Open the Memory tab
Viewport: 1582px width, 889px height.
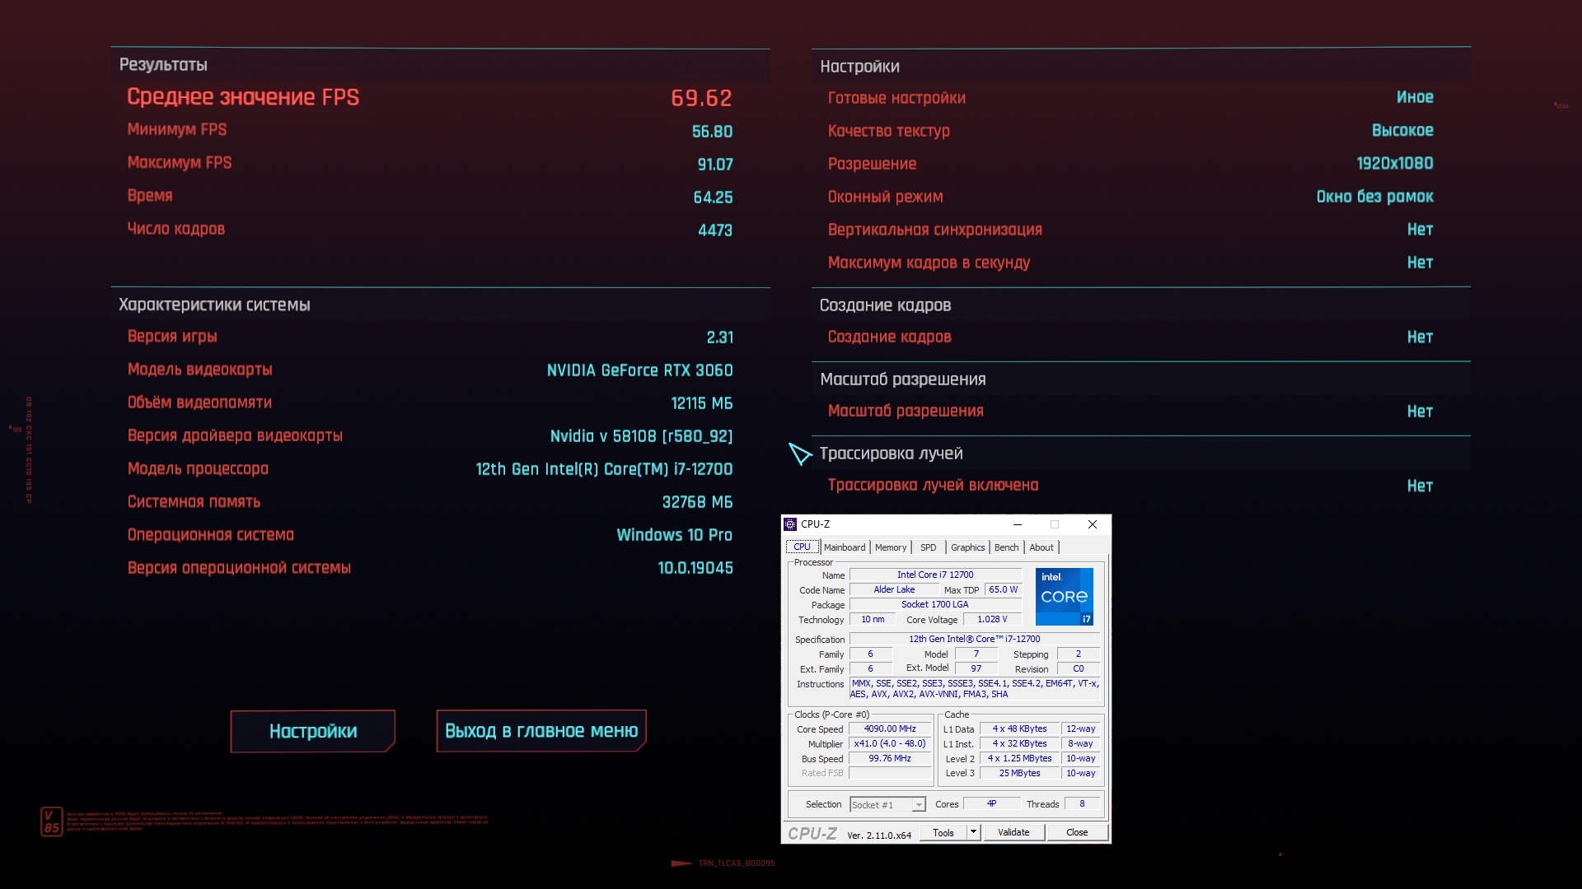tap(891, 547)
